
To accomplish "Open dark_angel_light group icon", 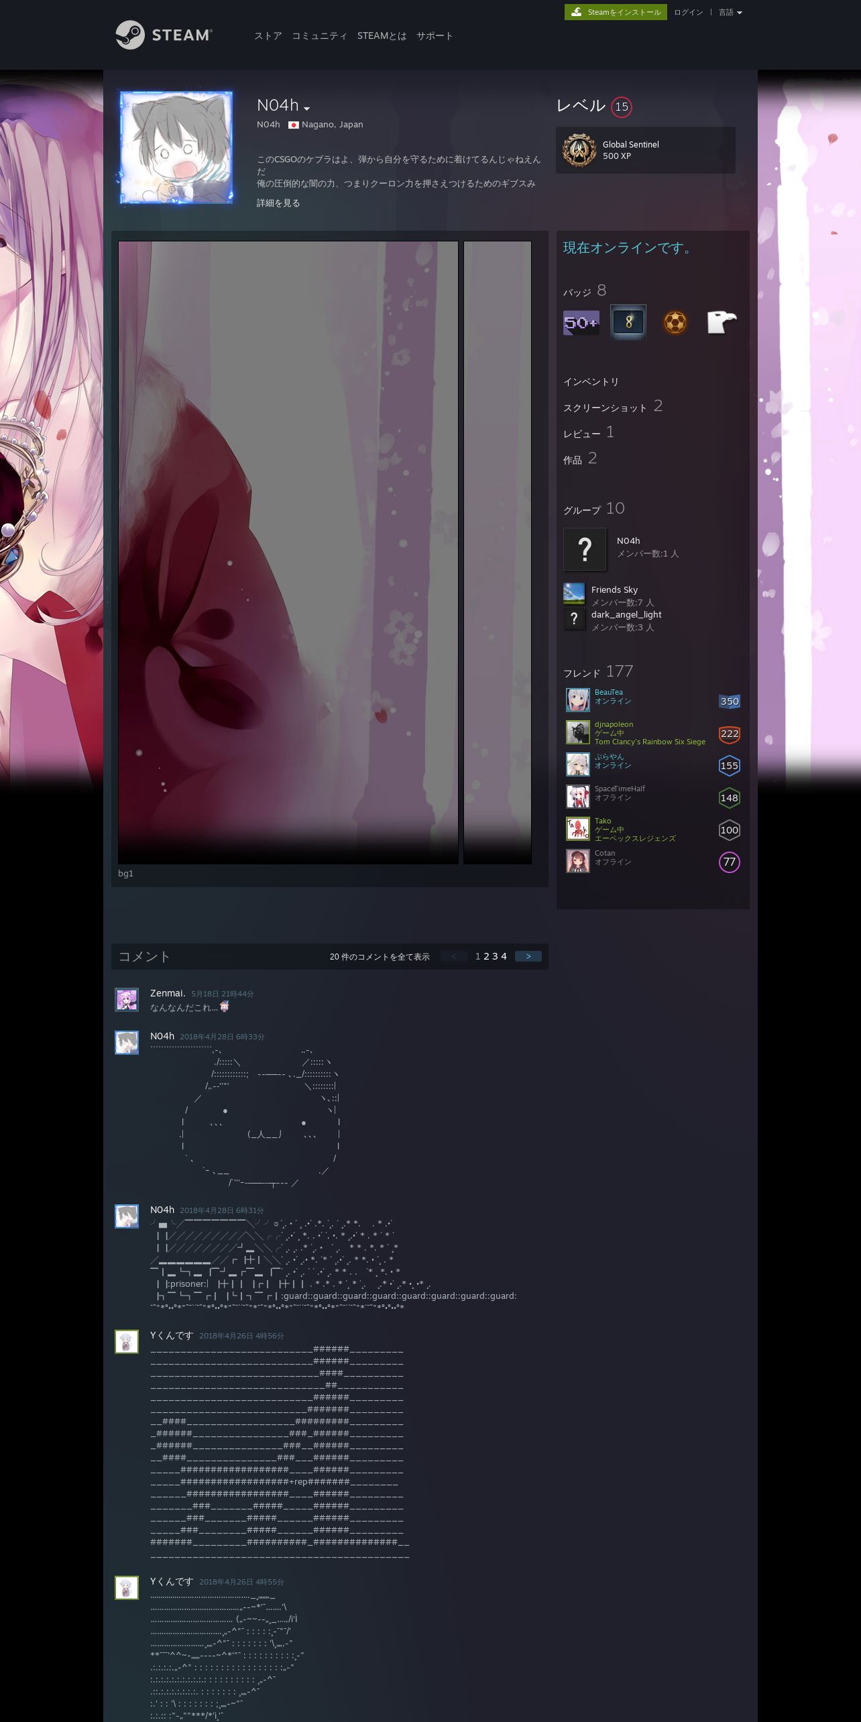I will 574,619.
